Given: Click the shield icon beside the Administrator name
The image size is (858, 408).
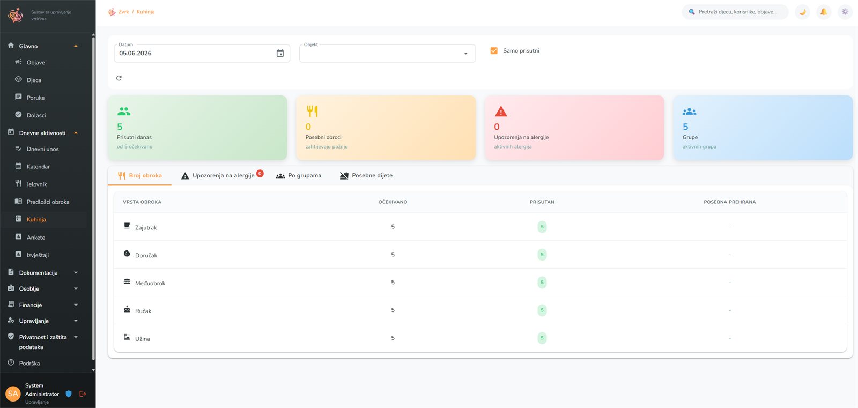Looking at the screenshot, I should tap(69, 394).
